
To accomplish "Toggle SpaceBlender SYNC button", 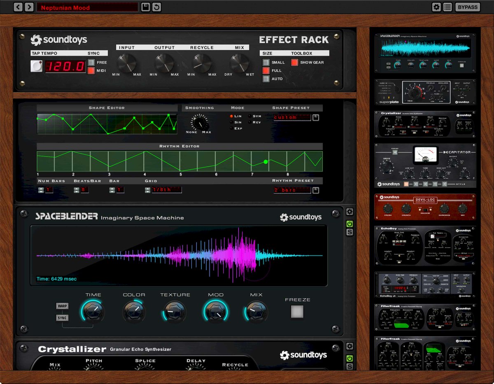I will click(63, 318).
